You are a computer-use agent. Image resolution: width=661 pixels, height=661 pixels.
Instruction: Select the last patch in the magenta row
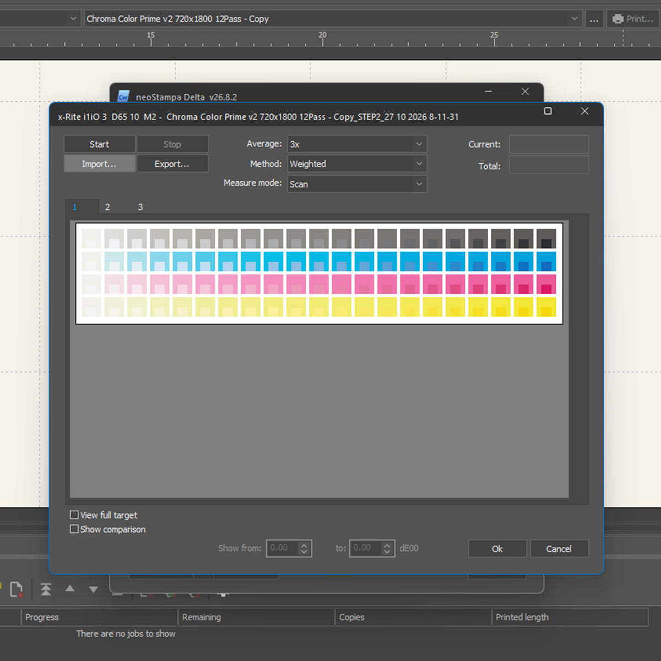click(x=546, y=284)
